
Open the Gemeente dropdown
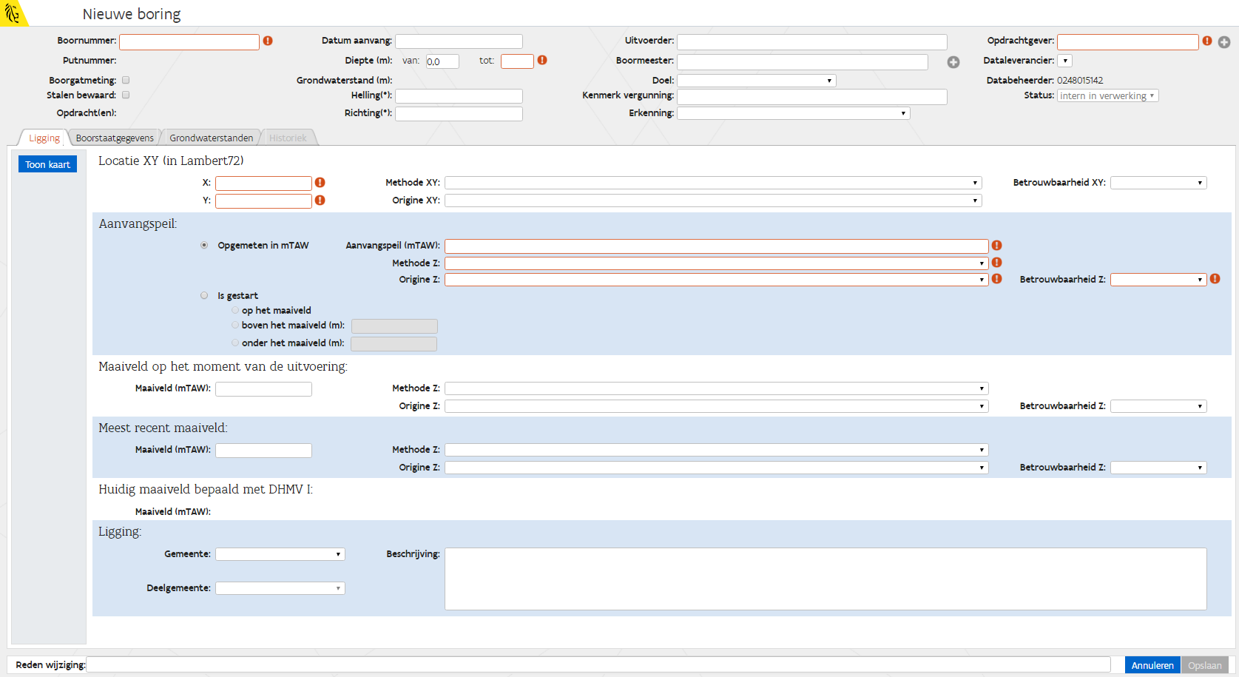point(280,554)
